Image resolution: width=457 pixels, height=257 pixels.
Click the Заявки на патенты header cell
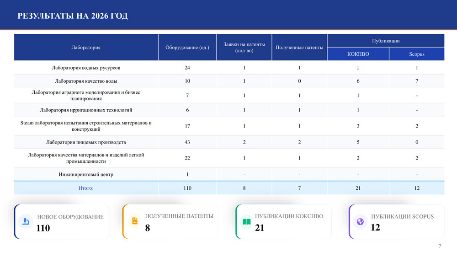[x=244, y=47]
